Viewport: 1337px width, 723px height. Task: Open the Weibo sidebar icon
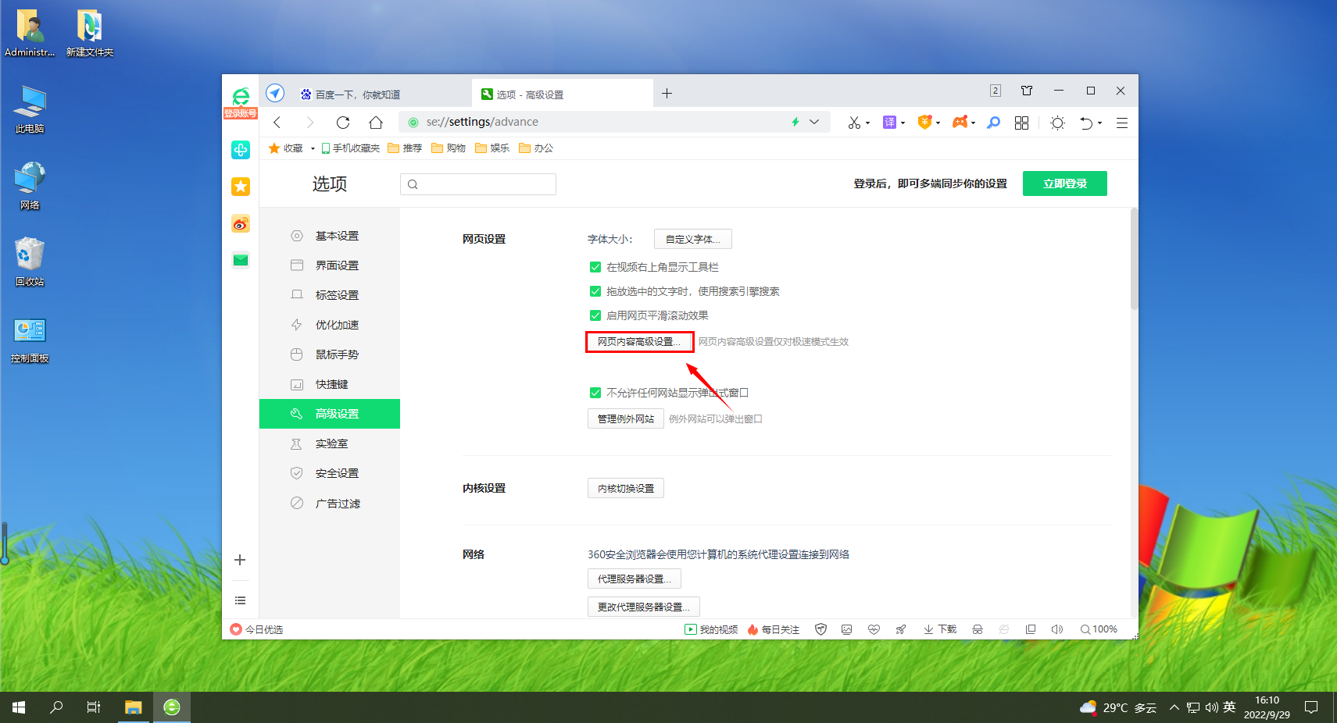[x=241, y=224]
